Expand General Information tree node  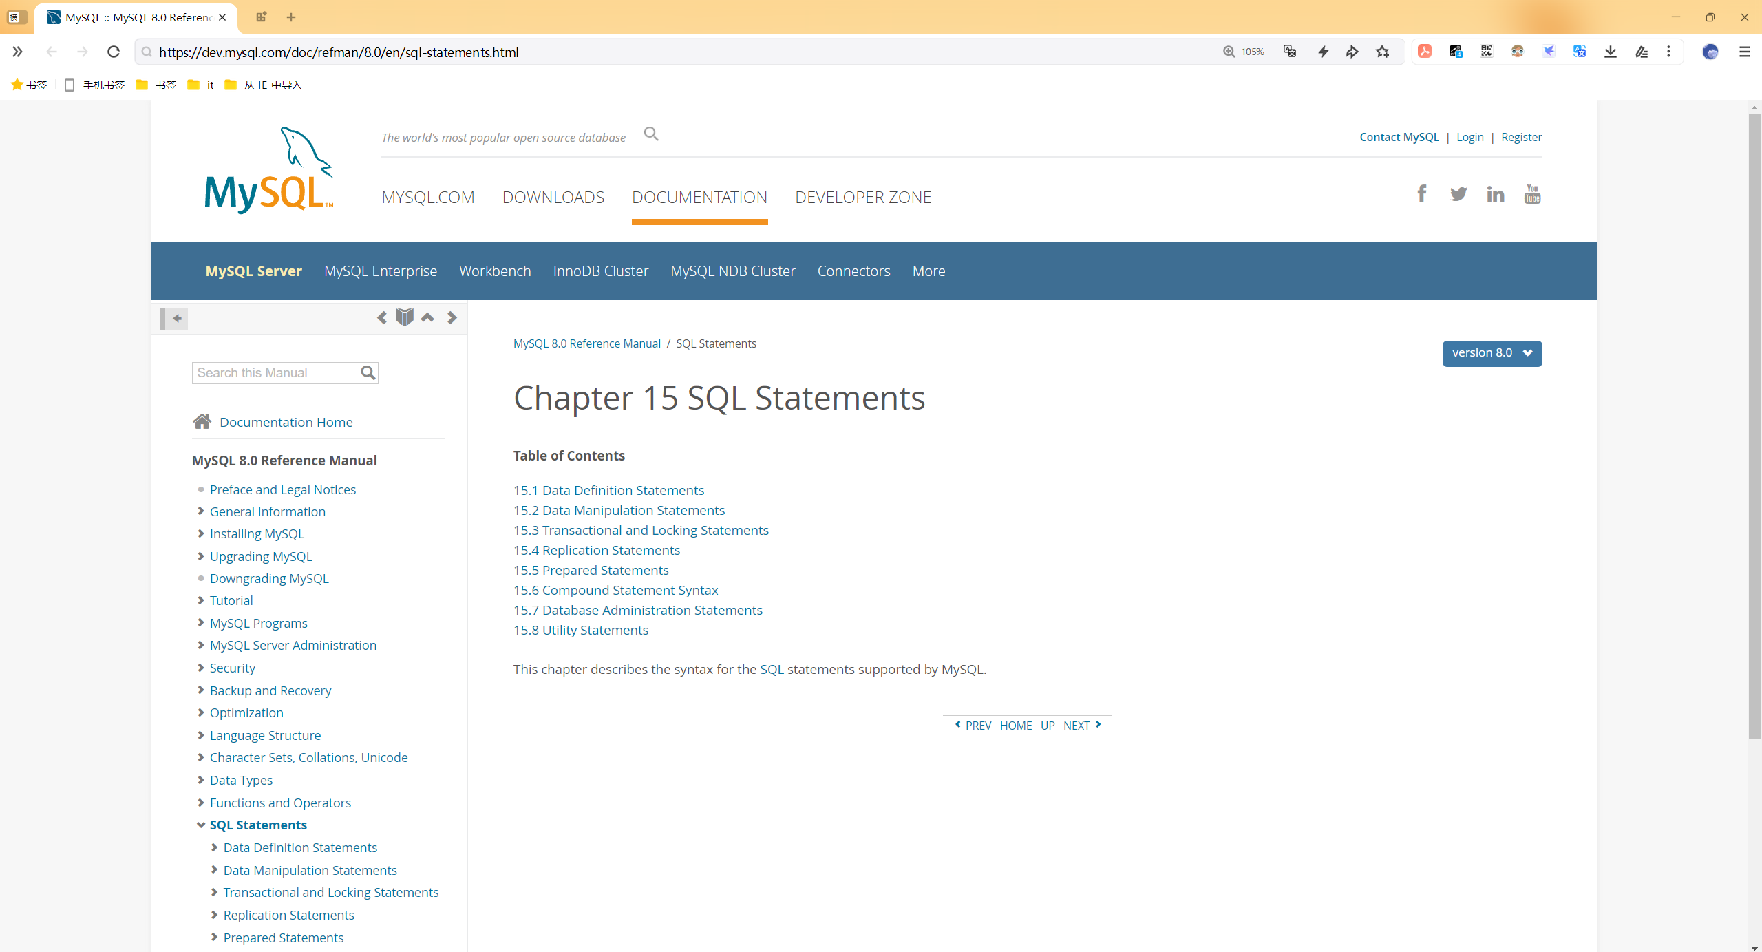coord(201,511)
